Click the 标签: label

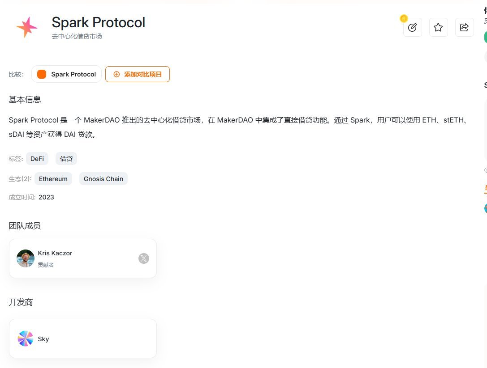[x=16, y=159]
